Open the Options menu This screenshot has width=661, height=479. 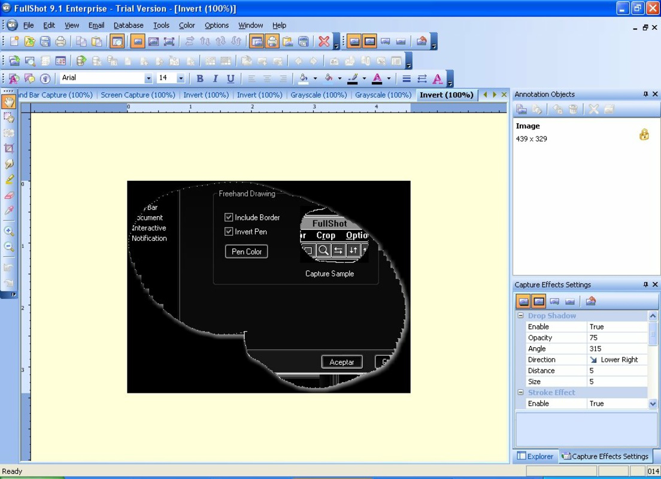pyautogui.click(x=217, y=25)
